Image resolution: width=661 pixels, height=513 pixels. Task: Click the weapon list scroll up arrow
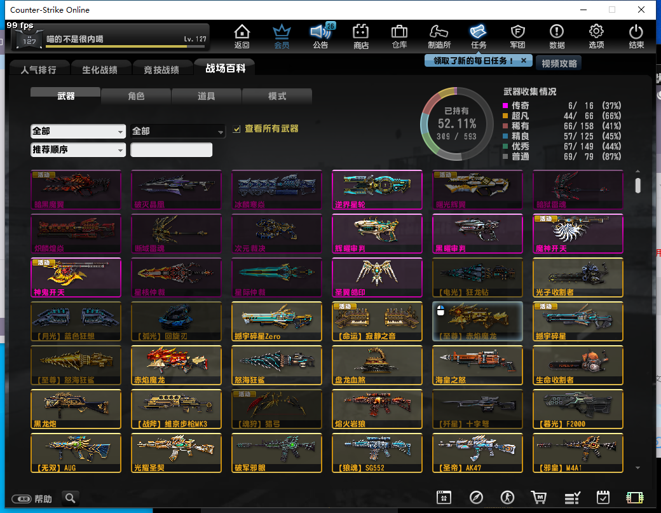638,171
